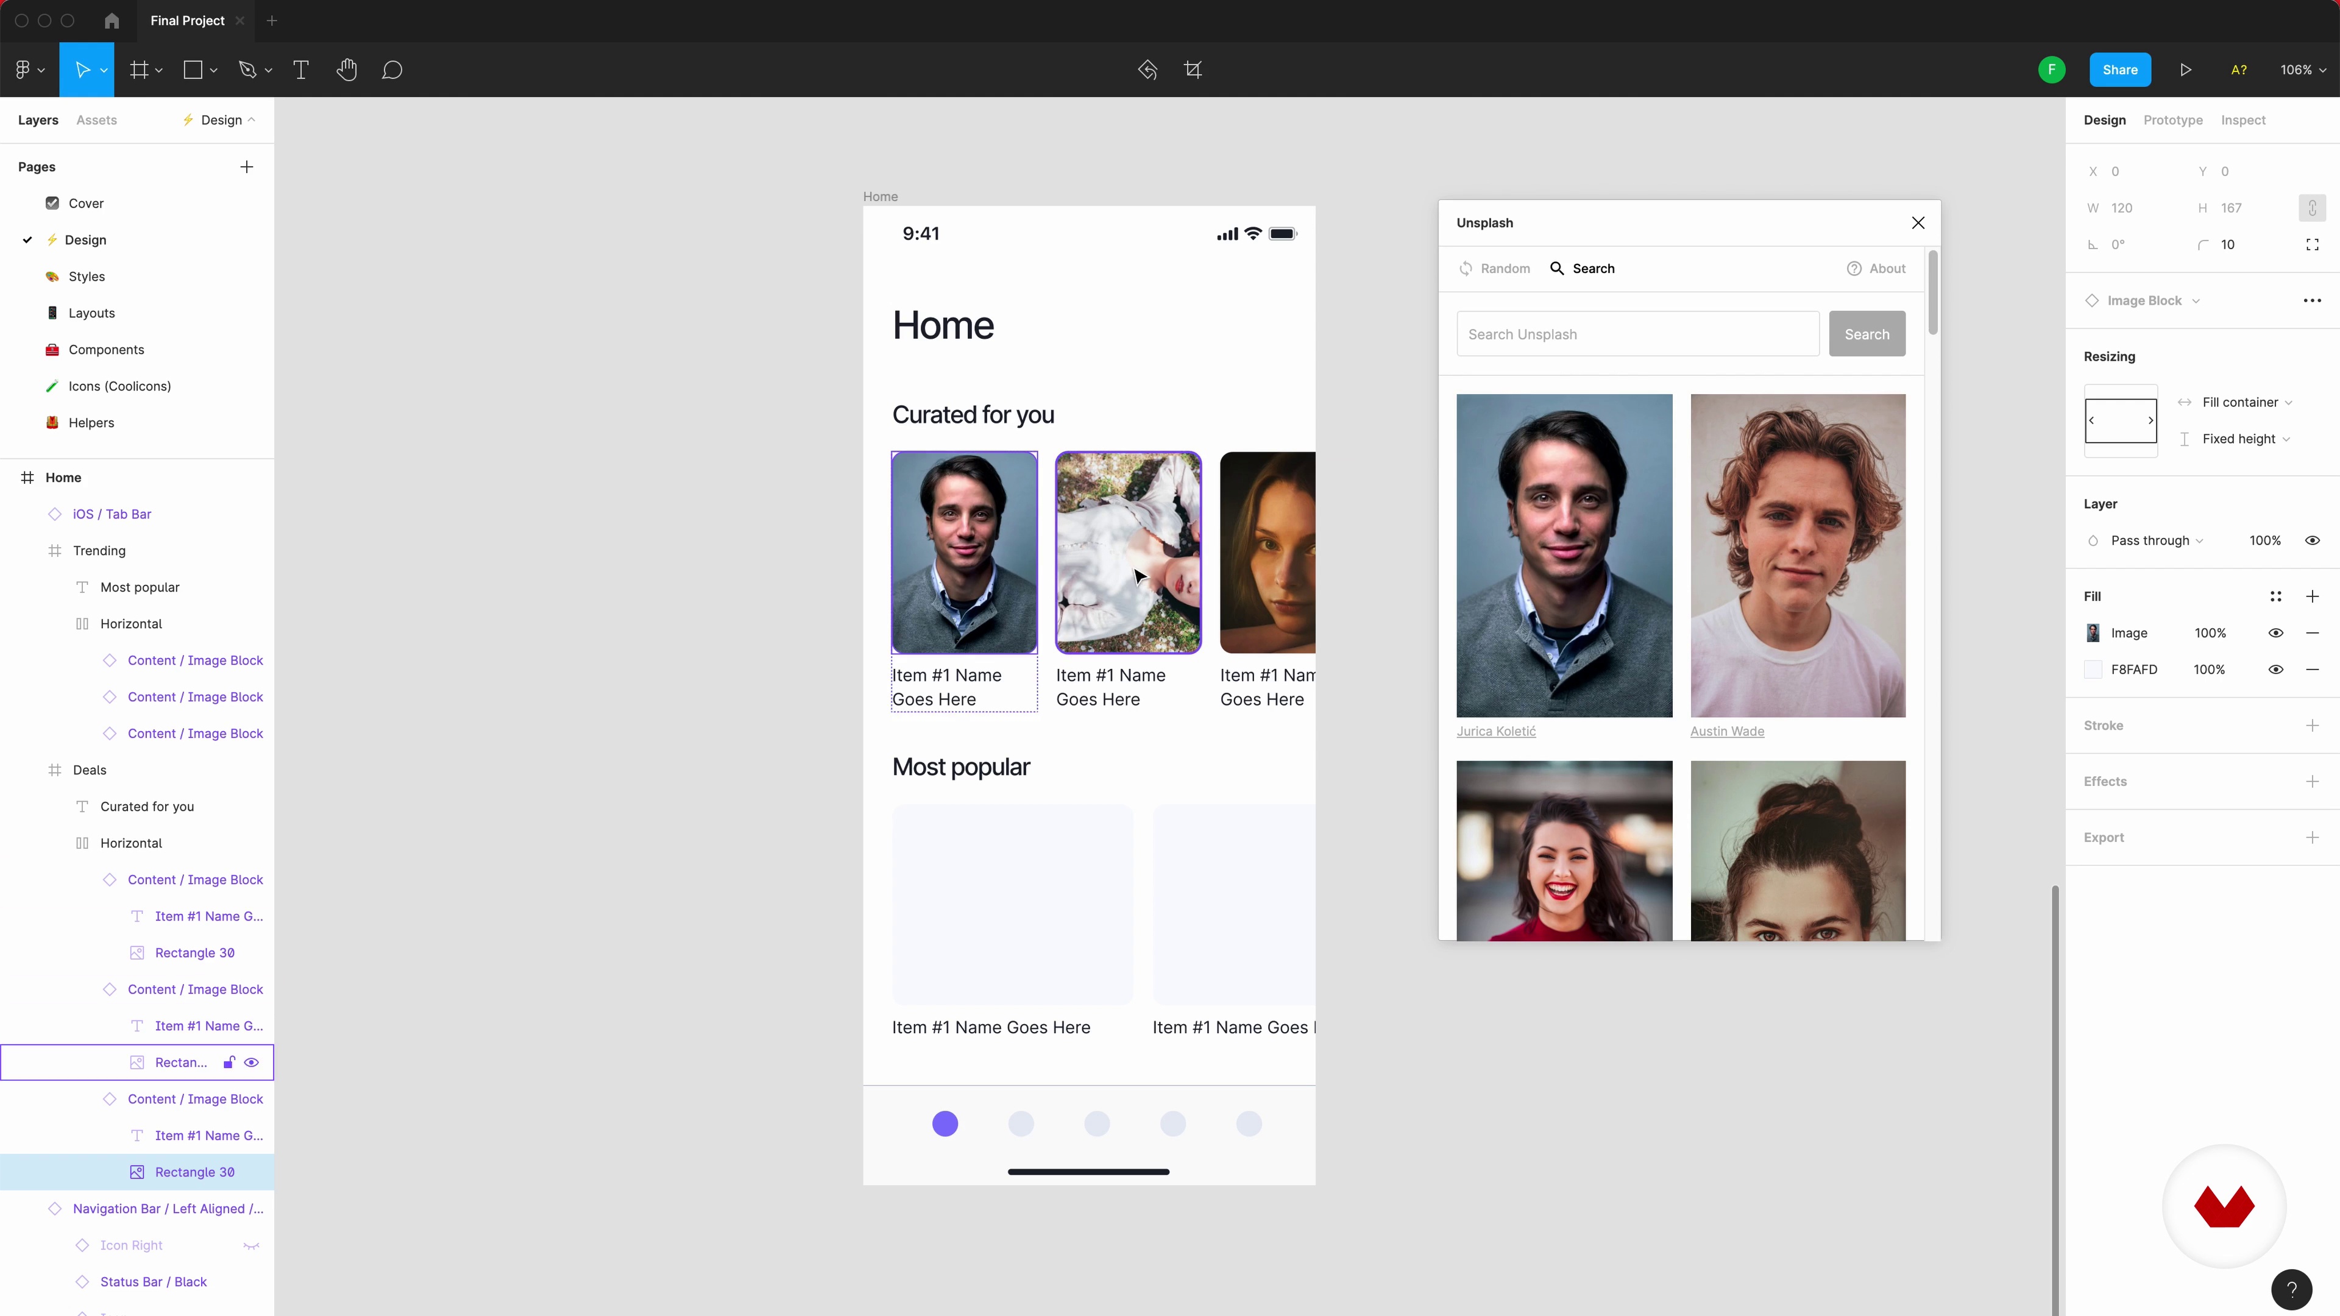Open About in Unsplash plugin
Viewport: 2340px width, 1316px height.
[x=1876, y=269]
